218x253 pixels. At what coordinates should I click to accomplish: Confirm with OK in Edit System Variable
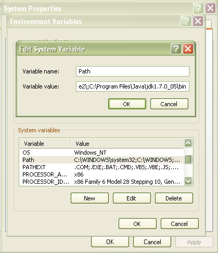pos(127,104)
